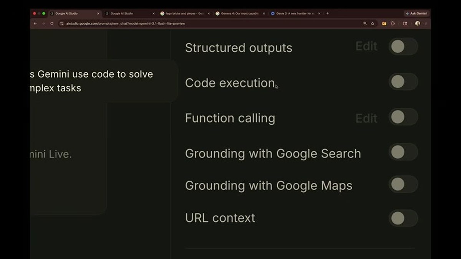Go back with the browser back arrow

click(35, 23)
